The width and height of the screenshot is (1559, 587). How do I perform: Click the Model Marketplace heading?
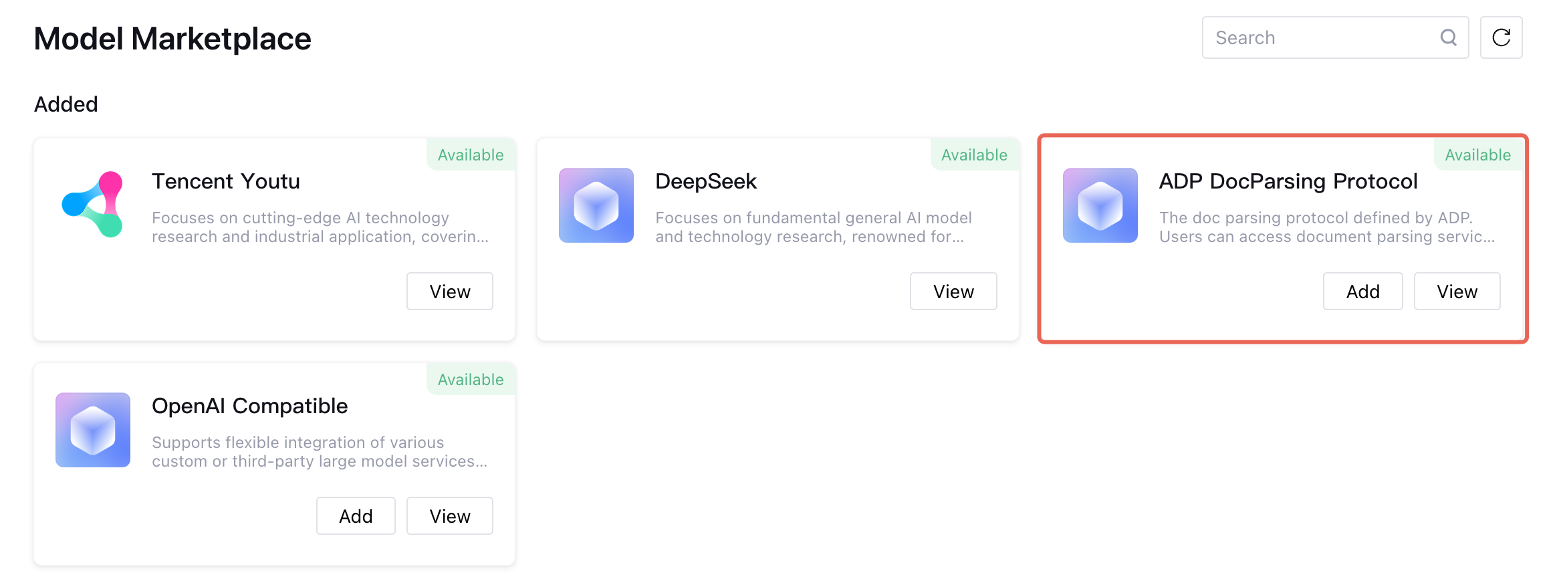click(x=172, y=39)
